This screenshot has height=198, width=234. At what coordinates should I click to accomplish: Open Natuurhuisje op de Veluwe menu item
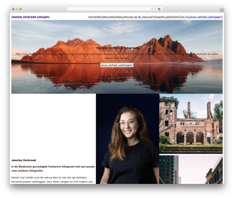(134, 17)
